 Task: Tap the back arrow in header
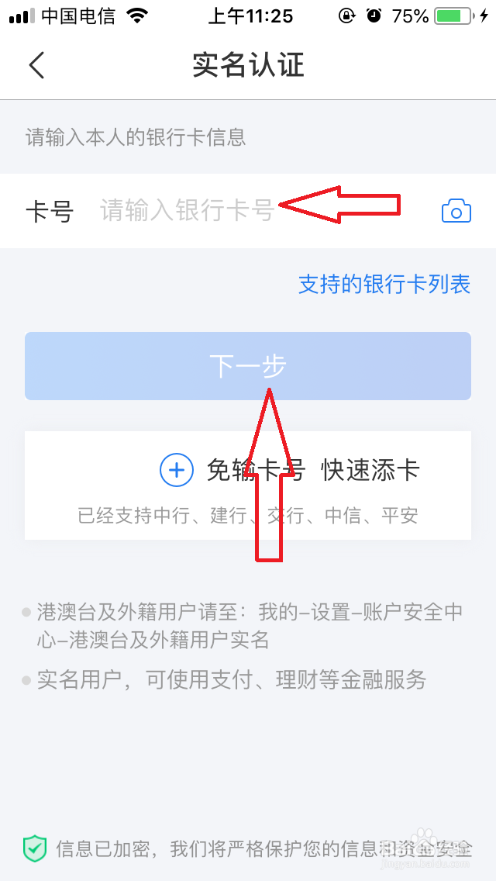[x=36, y=65]
